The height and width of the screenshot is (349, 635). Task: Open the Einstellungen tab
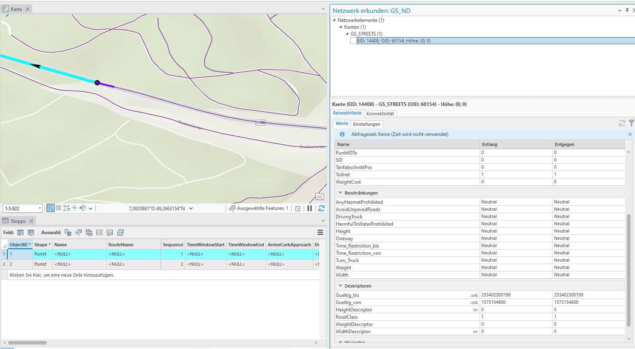point(366,124)
